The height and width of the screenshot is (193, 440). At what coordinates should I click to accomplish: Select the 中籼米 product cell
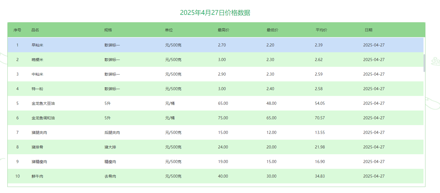tap(37, 74)
